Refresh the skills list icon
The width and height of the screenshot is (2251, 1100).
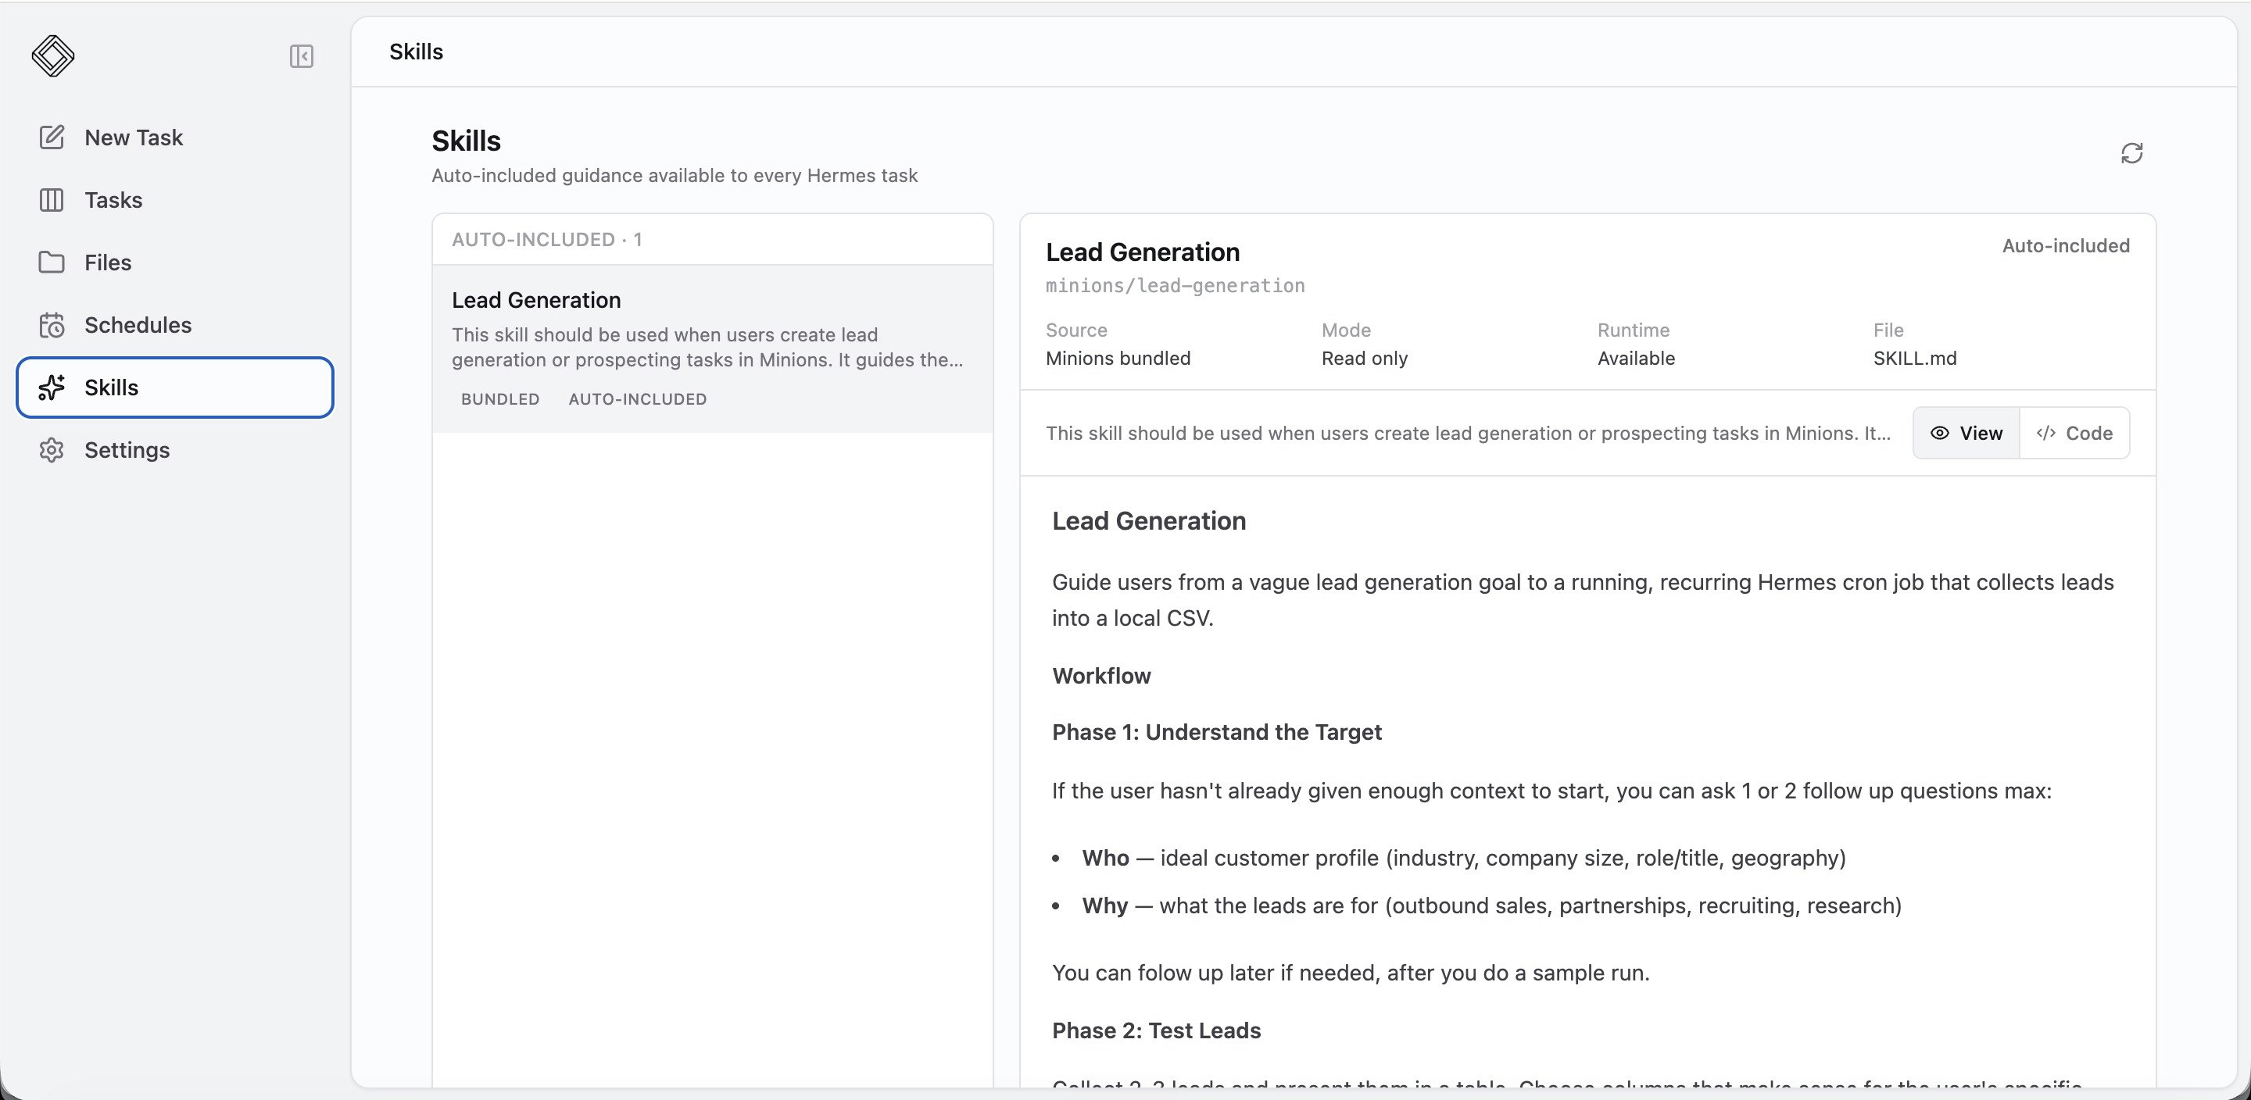click(x=2131, y=153)
